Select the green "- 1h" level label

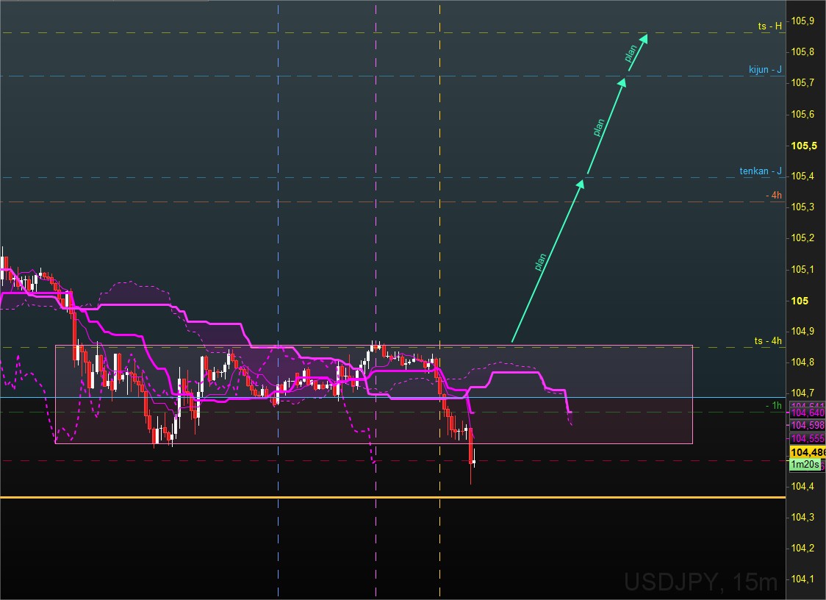point(774,405)
